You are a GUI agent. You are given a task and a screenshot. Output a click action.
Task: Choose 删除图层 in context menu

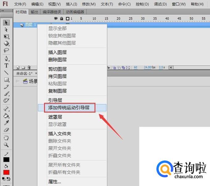72,59
